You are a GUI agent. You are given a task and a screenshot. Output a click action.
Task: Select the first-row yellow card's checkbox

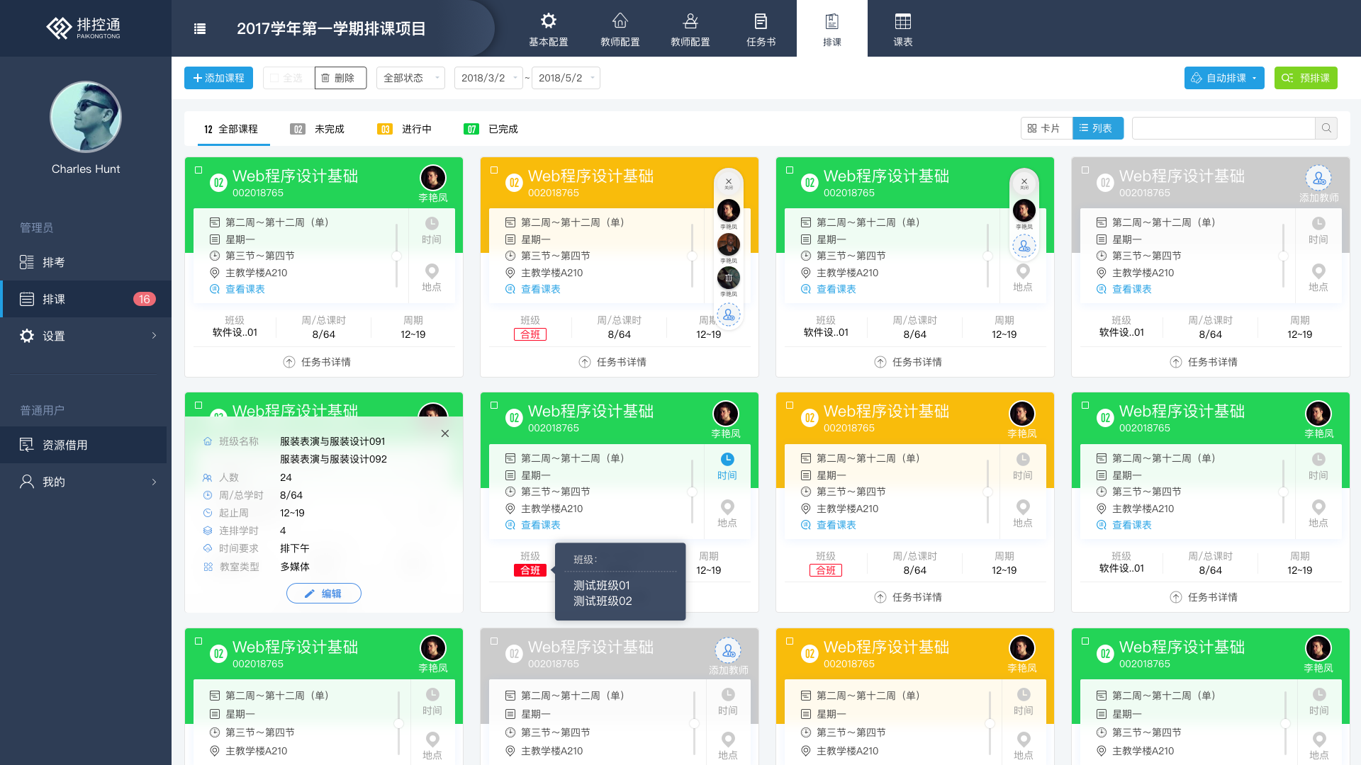(494, 170)
